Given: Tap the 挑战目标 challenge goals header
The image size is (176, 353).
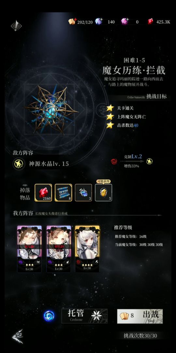Looking at the screenshot, I should (x=157, y=96).
